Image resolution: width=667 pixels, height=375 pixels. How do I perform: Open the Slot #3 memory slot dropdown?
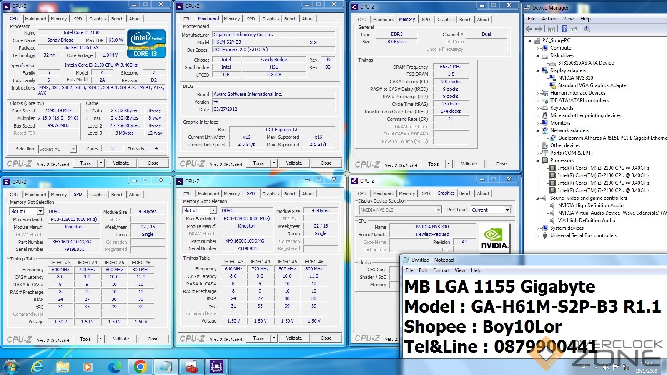click(x=213, y=210)
